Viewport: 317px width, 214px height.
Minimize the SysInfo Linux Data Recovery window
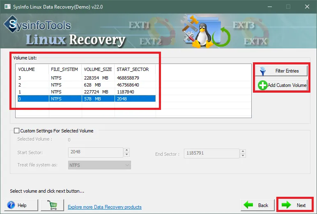coord(269,7)
